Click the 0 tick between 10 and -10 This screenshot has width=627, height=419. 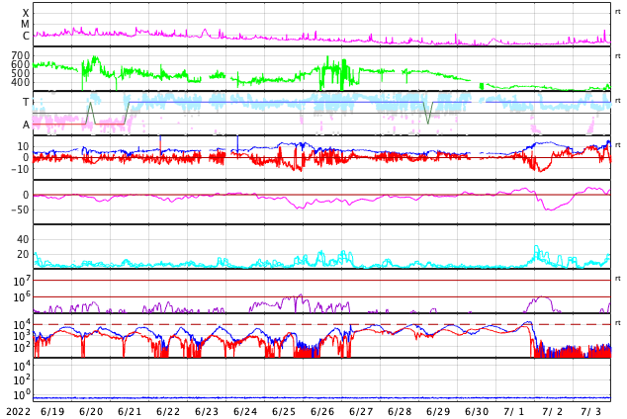(26, 158)
